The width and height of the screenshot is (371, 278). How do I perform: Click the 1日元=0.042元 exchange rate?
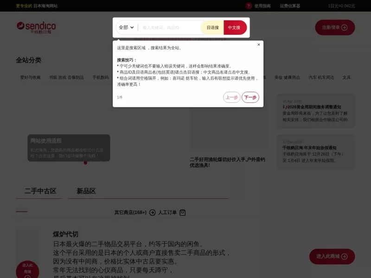tap(341, 6)
